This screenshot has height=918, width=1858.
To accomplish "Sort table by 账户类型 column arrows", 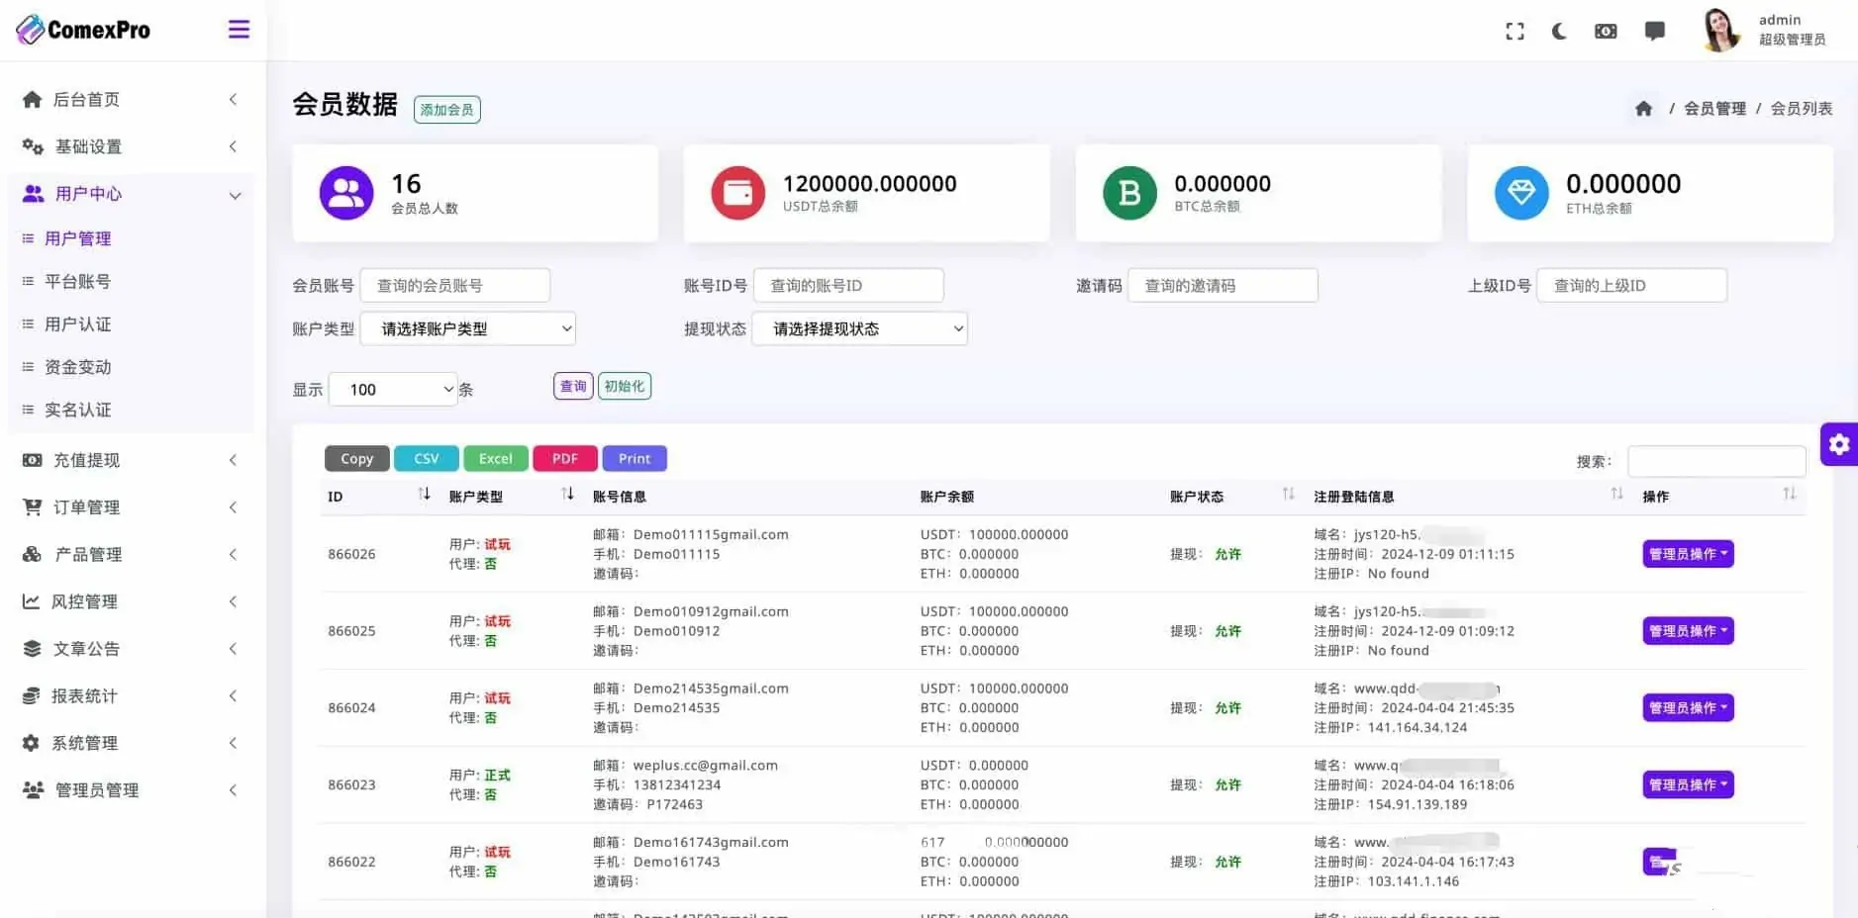I will click(567, 494).
